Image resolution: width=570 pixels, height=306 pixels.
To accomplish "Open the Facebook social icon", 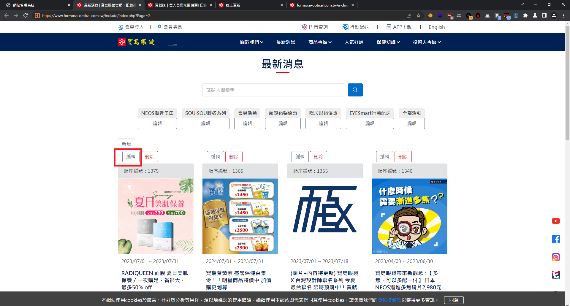I will click(556, 239).
